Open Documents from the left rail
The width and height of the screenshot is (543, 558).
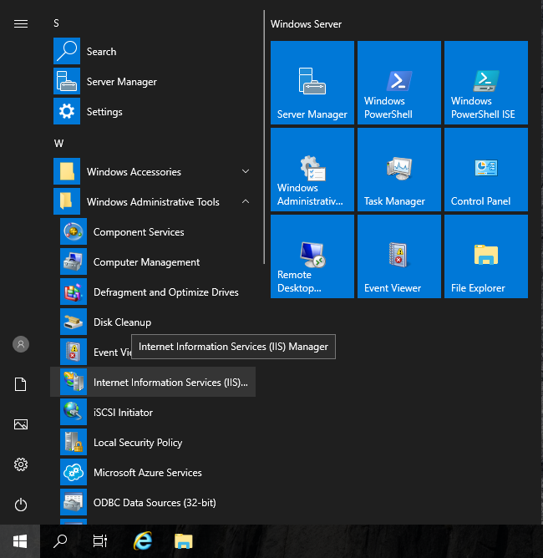pos(21,384)
